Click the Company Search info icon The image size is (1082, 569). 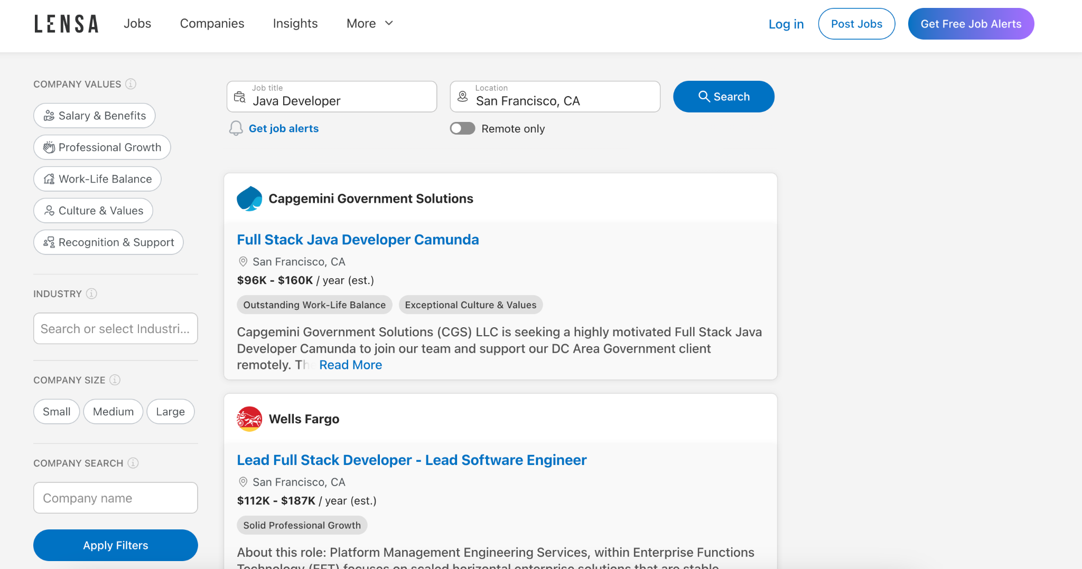133,463
